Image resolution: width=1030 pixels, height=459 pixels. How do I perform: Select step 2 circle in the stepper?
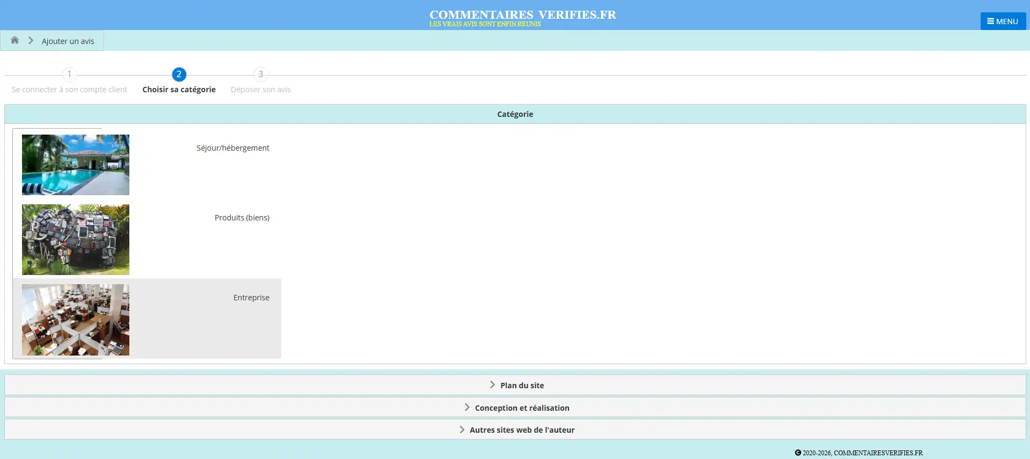pos(179,74)
